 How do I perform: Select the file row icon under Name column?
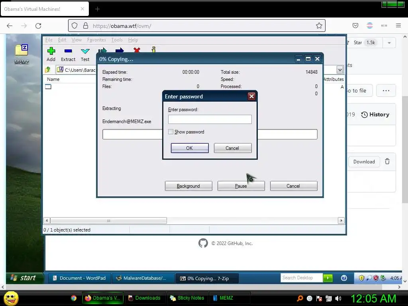pos(48,86)
